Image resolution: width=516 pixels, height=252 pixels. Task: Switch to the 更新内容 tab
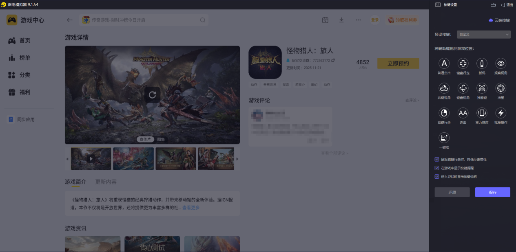106,182
